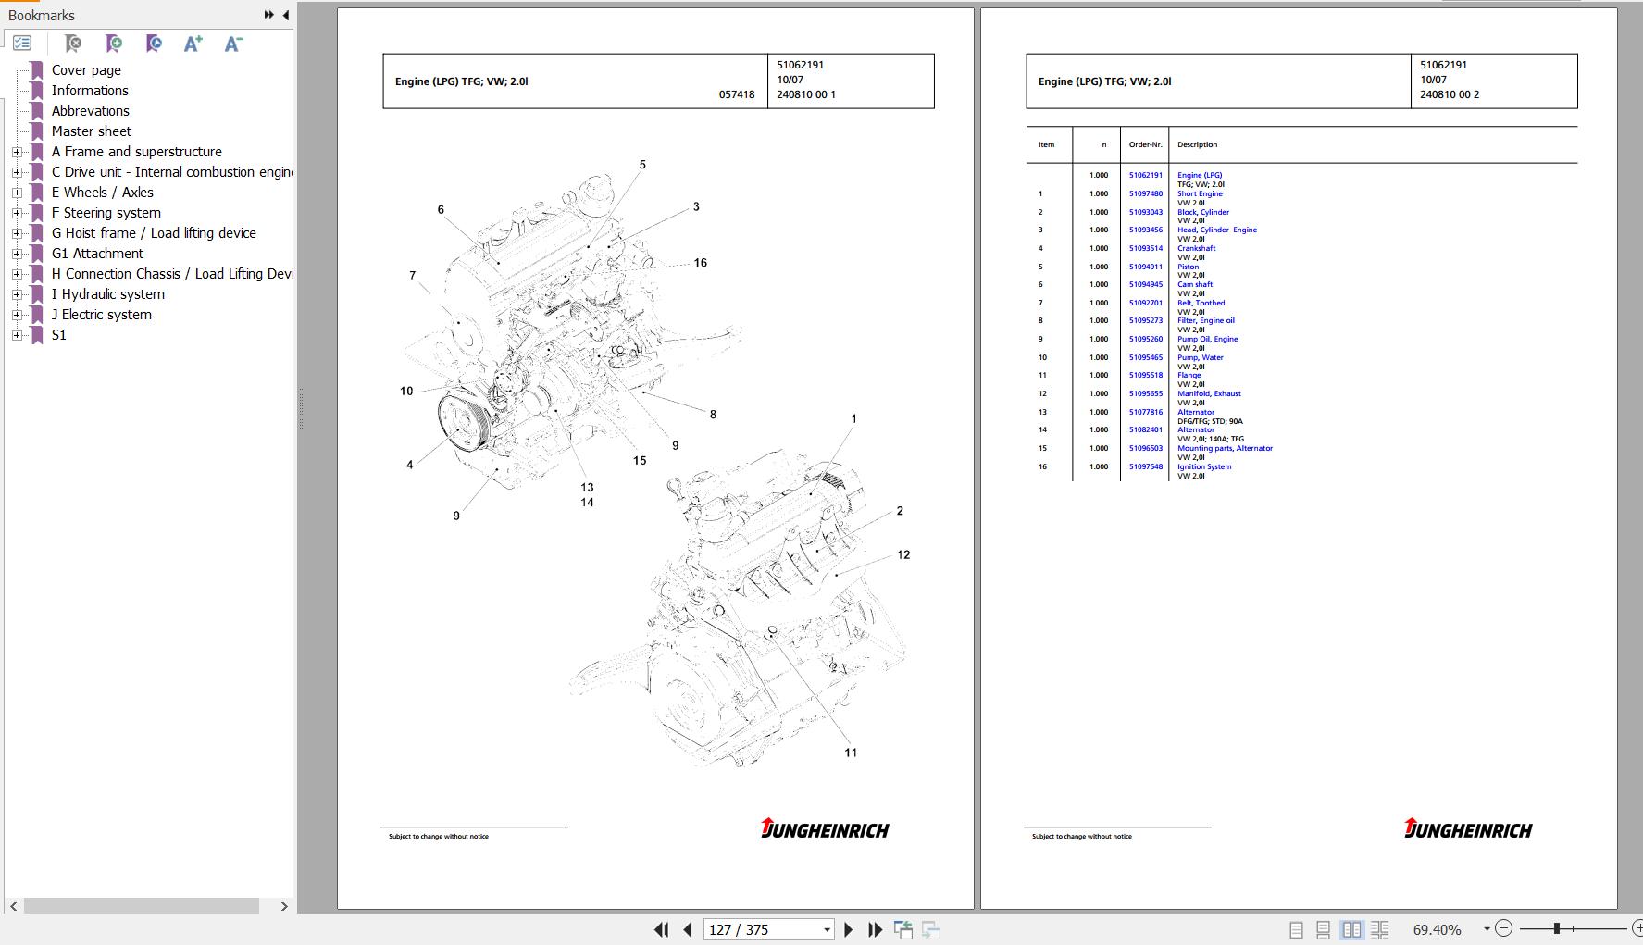Click the Engine (LPG) description link
The height and width of the screenshot is (945, 1643).
point(1200,175)
